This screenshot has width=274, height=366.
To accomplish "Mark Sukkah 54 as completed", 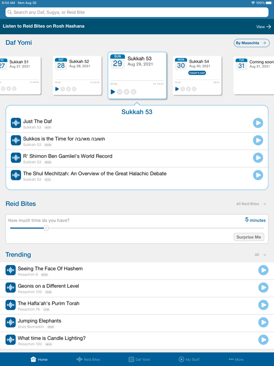I will point(194,89).
